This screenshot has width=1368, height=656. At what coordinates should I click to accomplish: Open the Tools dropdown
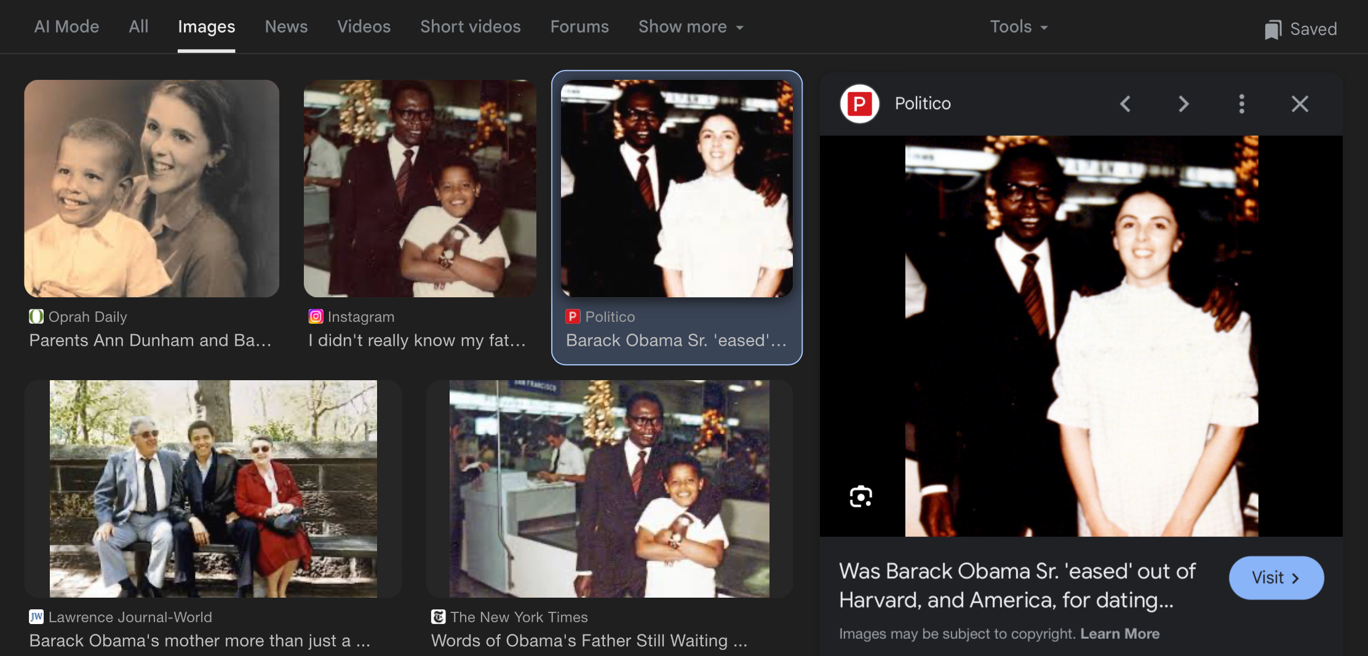[1019, 26]
